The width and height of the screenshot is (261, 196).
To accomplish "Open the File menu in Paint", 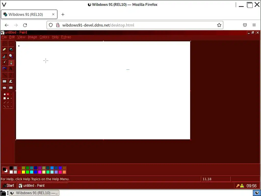I will coord(4,37).
